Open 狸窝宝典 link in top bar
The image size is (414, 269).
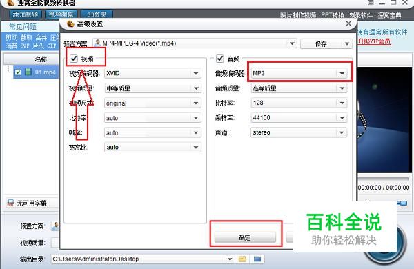389,15
